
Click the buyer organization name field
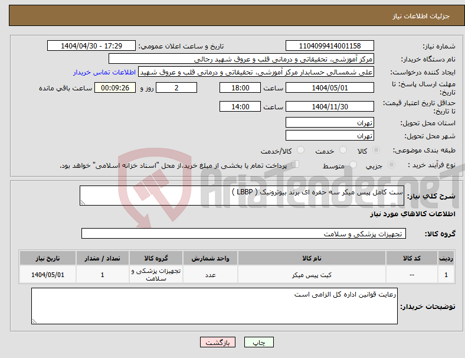click(x=241, y=59)
